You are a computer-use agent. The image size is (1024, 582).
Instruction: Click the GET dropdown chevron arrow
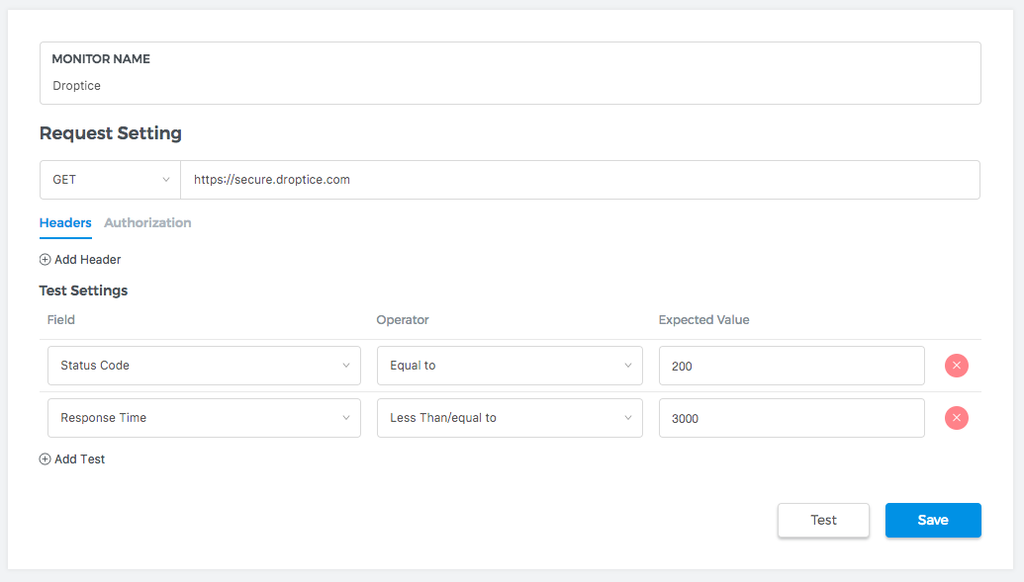pyautogui.click(x=165, y=180)
